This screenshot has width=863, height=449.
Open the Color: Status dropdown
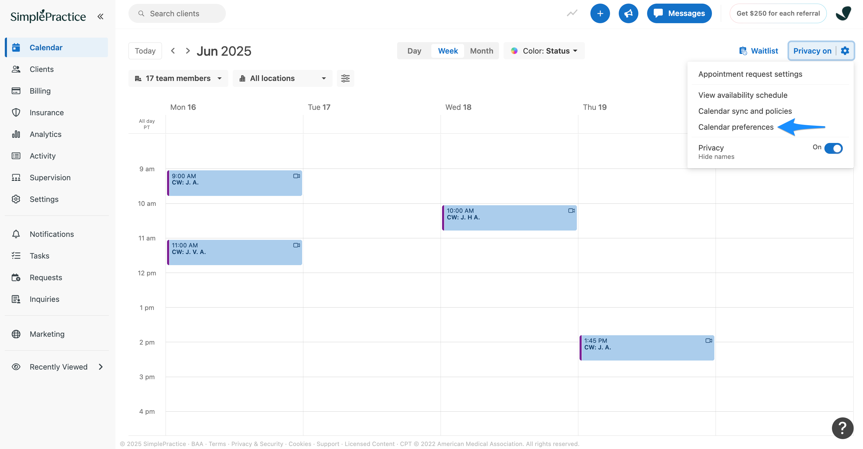click(544, 51)
